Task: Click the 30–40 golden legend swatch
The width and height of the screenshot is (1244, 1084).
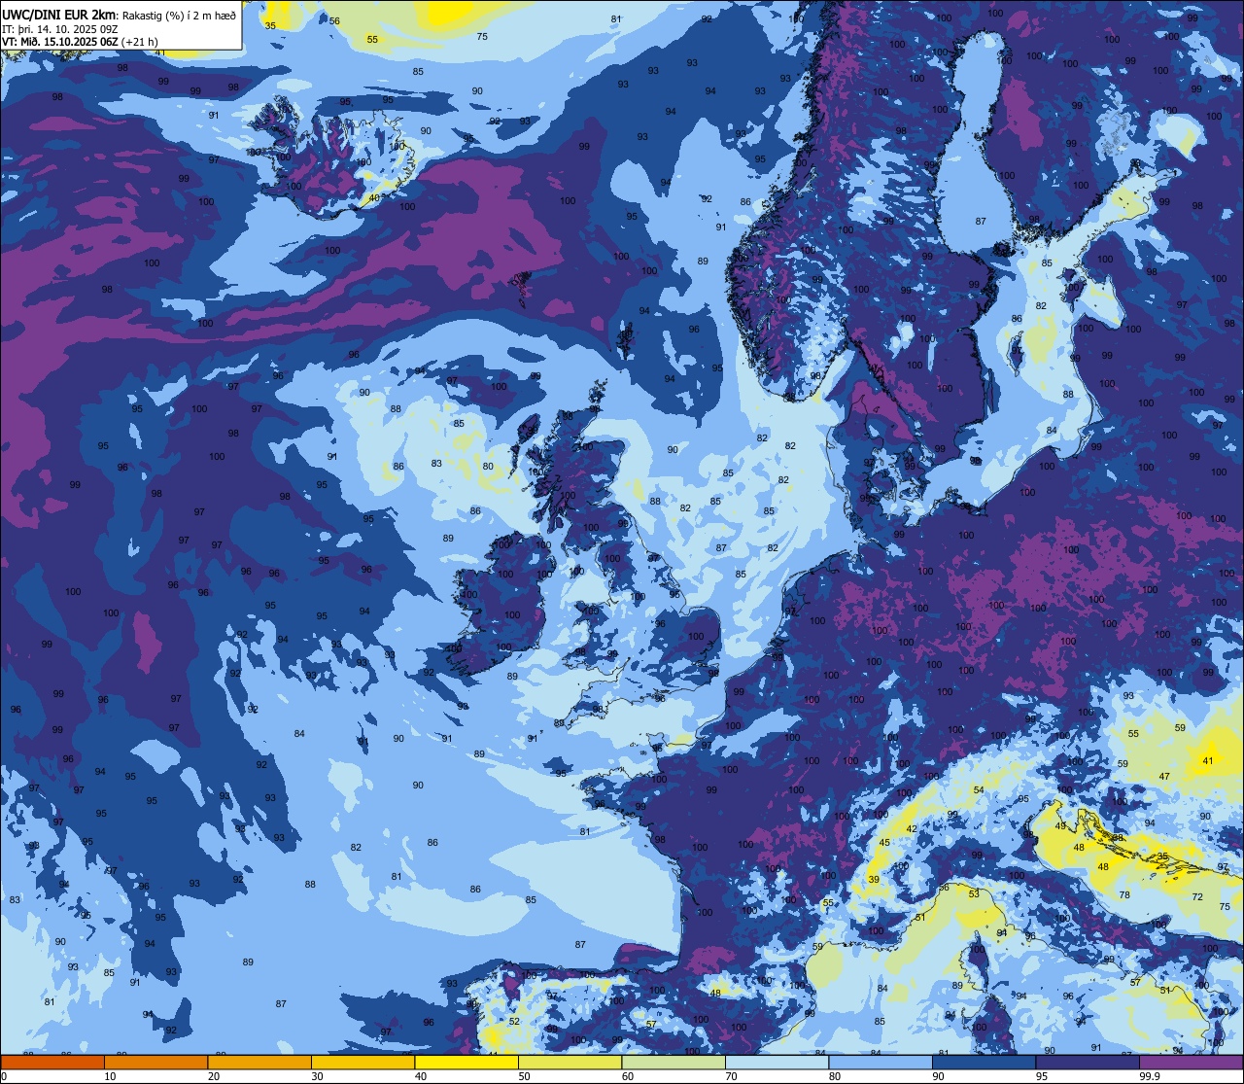Action: (x=363, y=1062)
